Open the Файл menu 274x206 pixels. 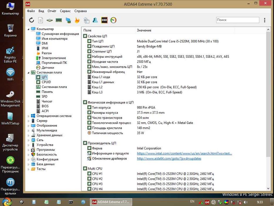(31, 11)
